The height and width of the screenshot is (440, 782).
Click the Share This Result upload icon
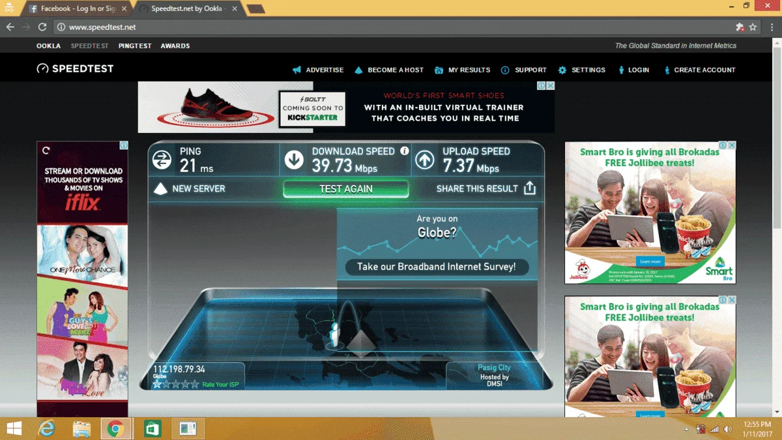(x=530, y=188)
